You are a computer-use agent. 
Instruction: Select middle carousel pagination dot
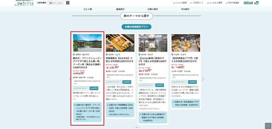[x=136, y=127]
